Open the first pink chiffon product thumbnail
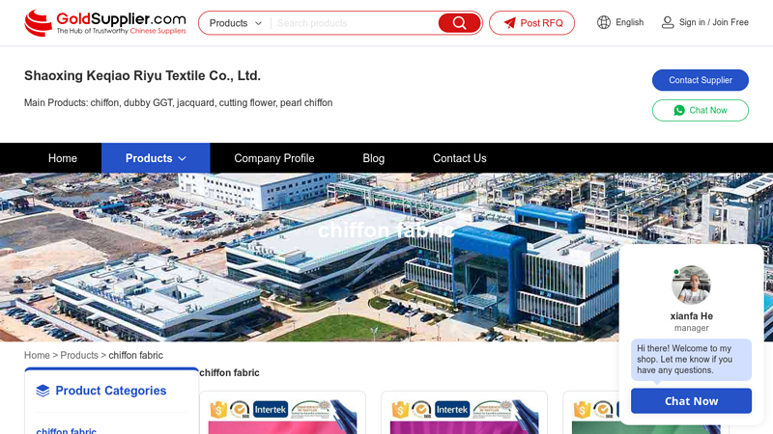Viewport: 773px width, 434px height. [x=282, y=417]
